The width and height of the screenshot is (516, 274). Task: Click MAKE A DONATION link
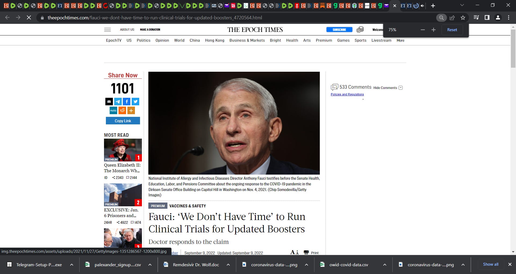[150, 30]
